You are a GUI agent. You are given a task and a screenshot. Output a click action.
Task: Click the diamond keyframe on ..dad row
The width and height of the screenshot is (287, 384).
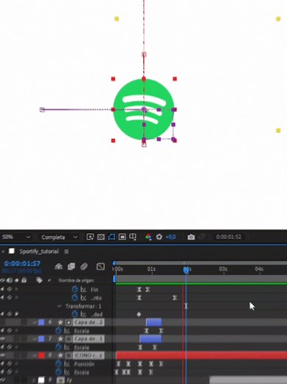pos(139,315)
